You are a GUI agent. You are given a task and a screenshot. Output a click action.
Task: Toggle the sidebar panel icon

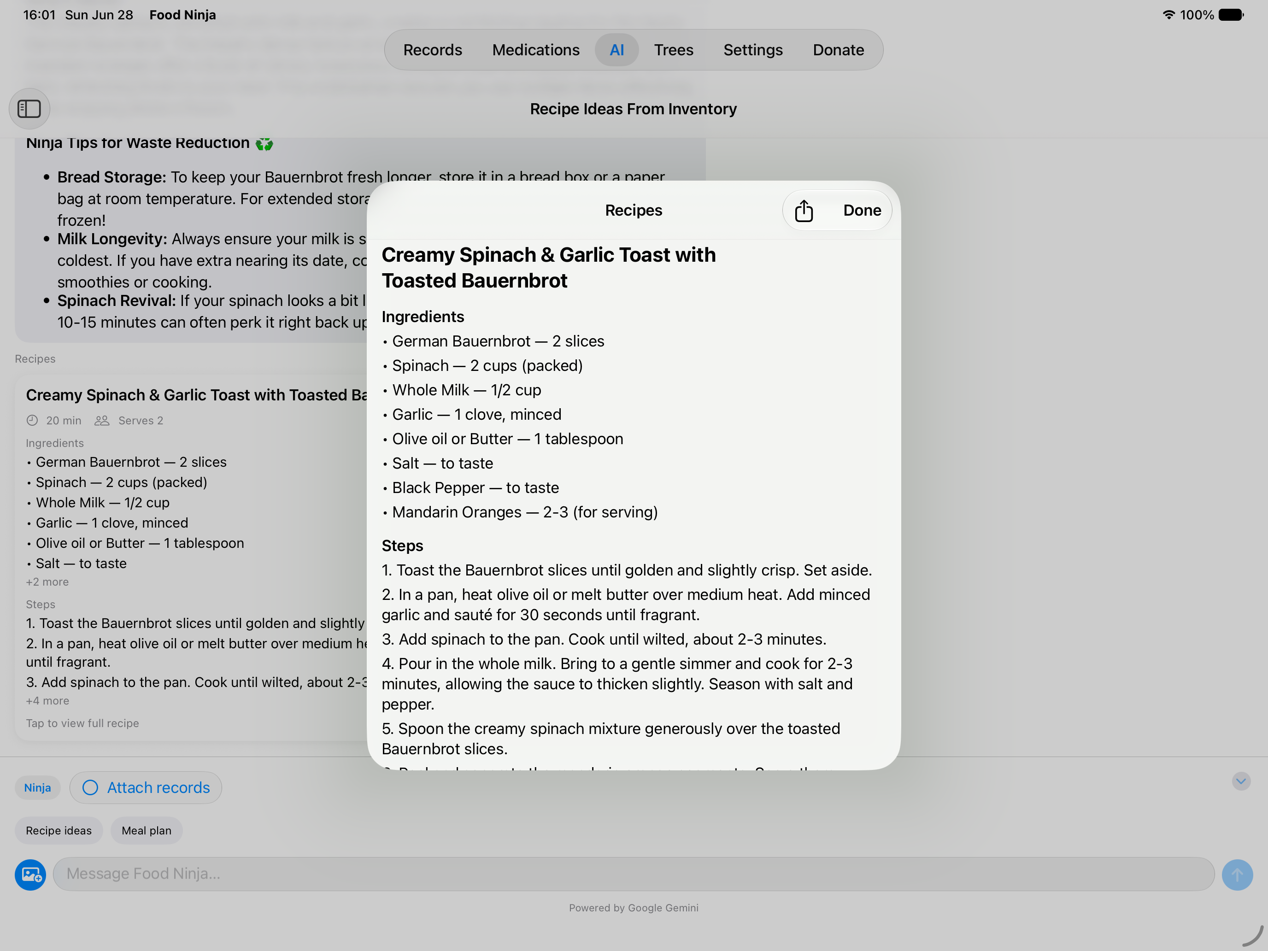(29, 108)
